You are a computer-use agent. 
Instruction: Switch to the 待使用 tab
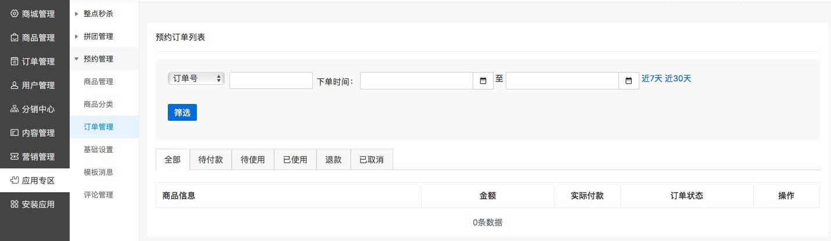(x=253, y=160)
